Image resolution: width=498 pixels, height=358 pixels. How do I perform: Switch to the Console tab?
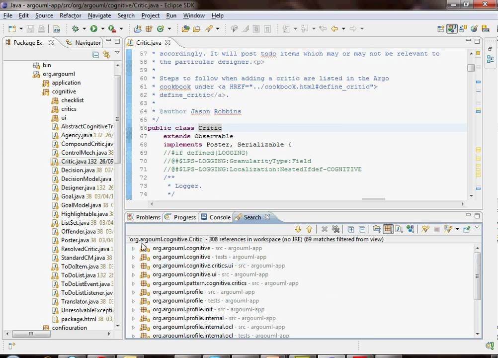click(x=216, y=217)
